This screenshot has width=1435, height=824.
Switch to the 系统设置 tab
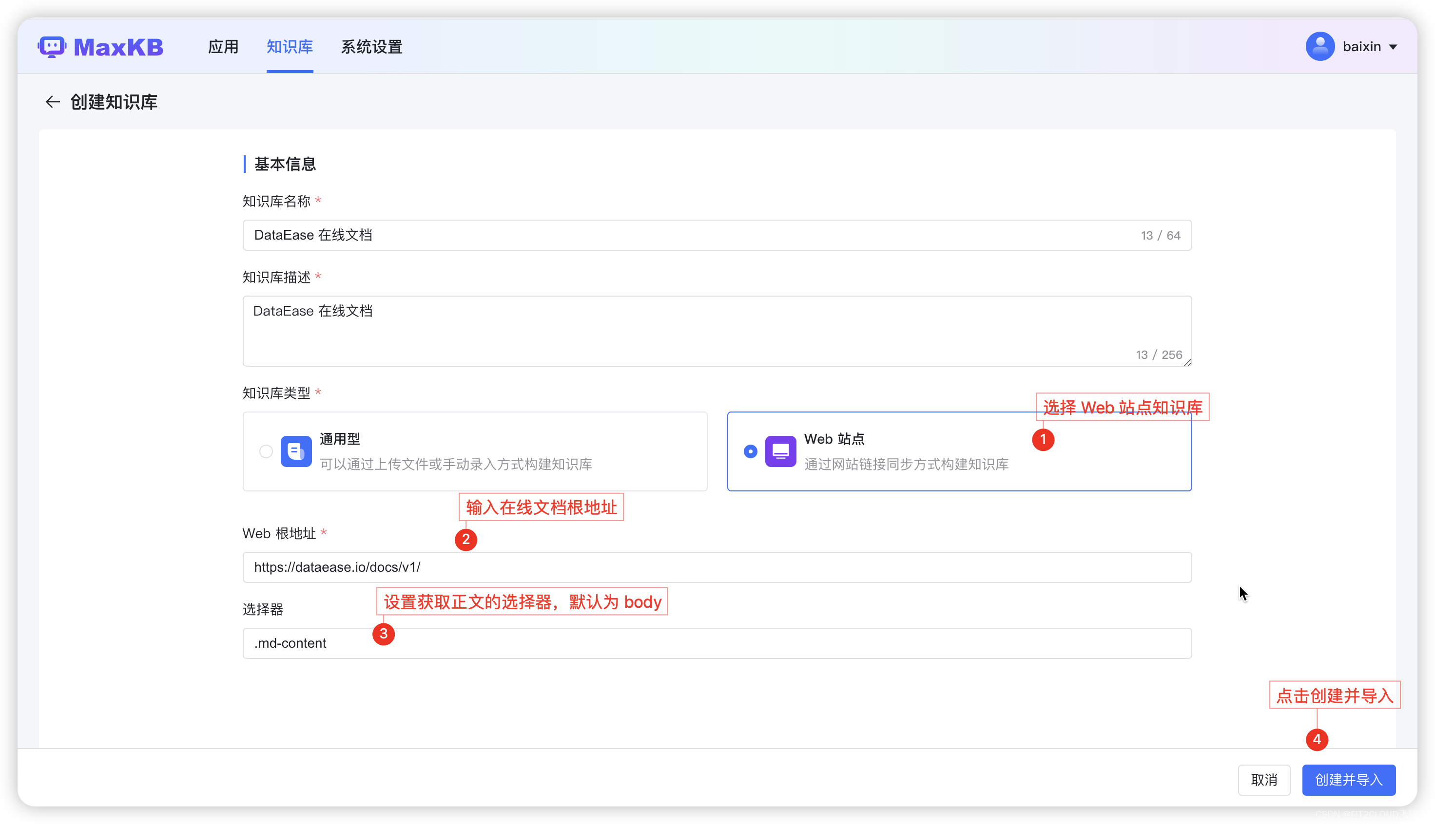[x=371, y=47]
